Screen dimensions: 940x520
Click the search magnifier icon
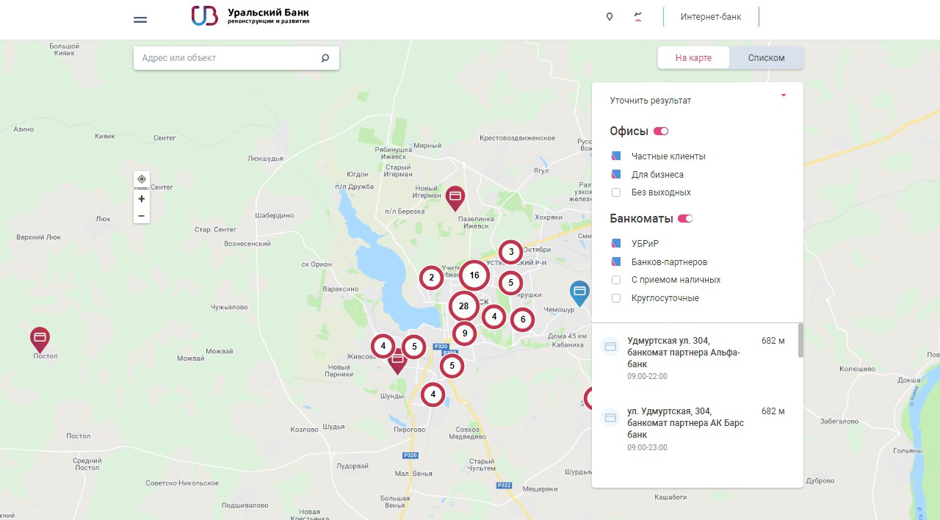click(x=325, y=58)
